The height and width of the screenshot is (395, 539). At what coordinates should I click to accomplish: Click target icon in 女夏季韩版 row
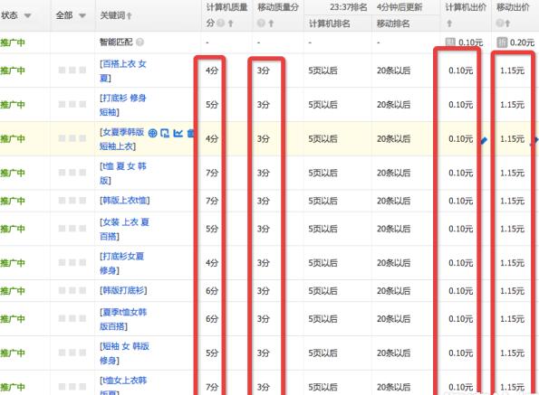pos(152,133)
